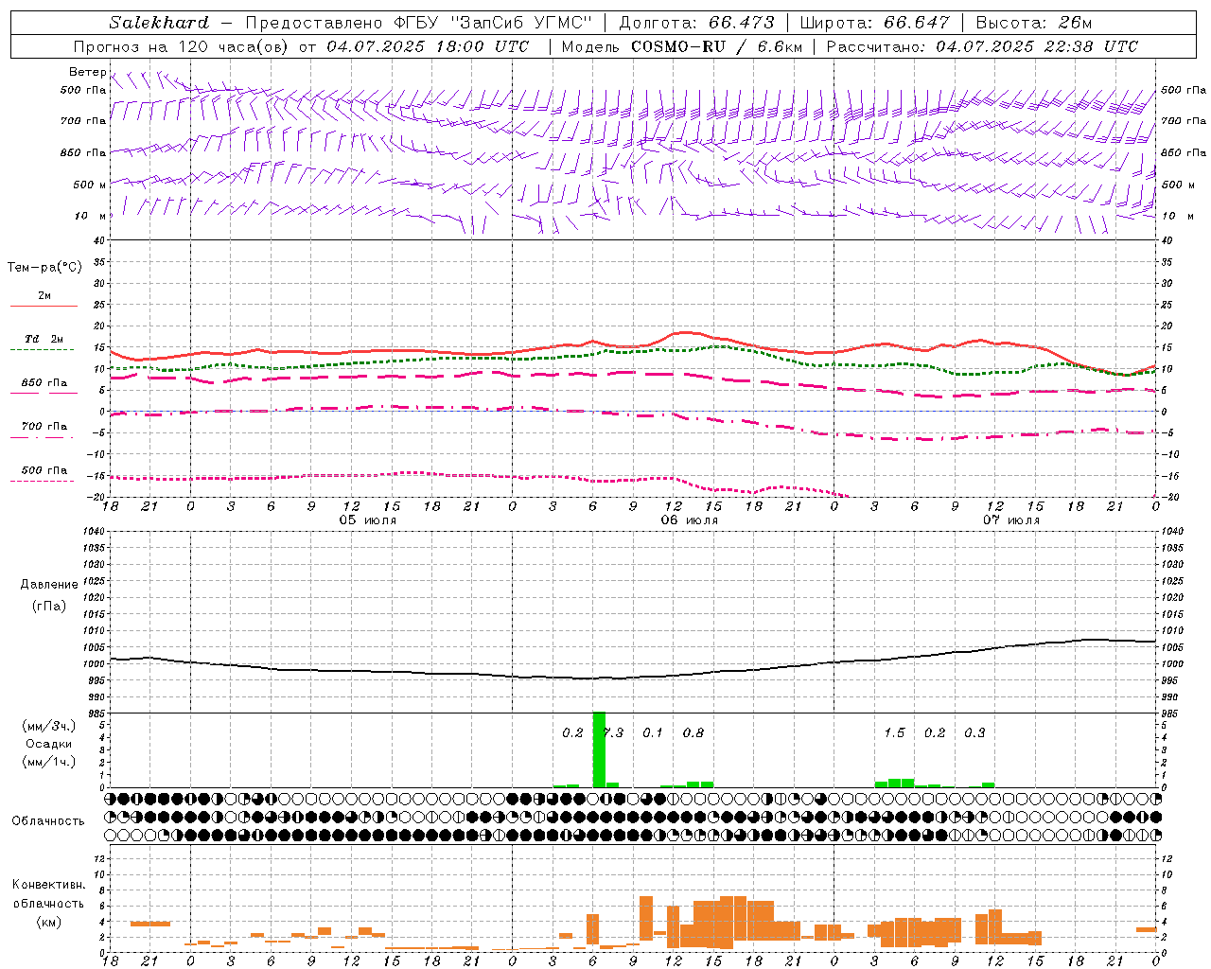Click the Тем-ра(°C) panel label
The width and height of the screenshot is (1211, 969).
44,268
